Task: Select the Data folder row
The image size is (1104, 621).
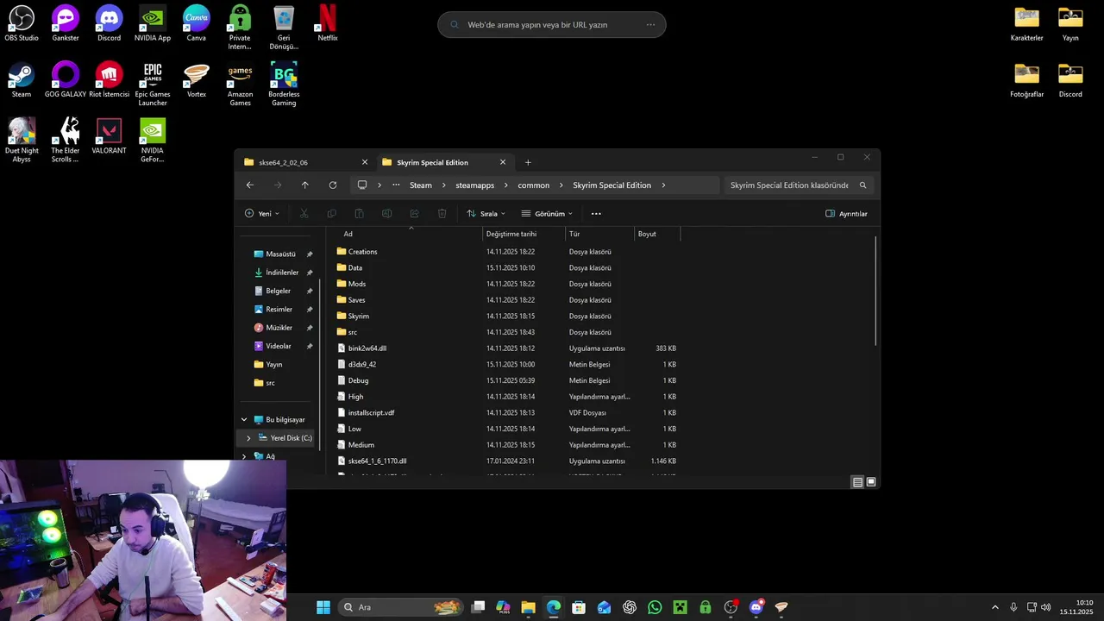Action: pos(507,267)
